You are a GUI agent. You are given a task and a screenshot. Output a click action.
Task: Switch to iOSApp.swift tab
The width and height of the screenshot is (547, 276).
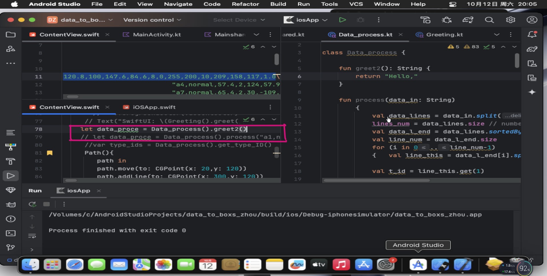coord(149,107)
